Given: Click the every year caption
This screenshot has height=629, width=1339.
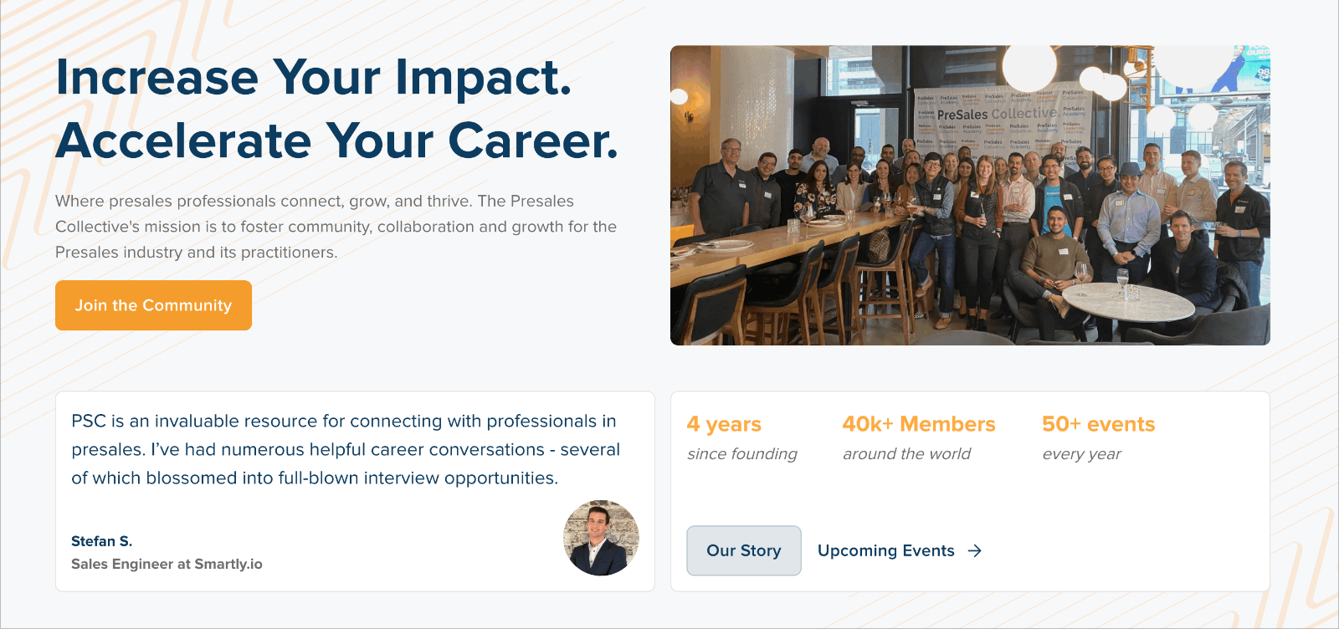Looking at the screenshot, I should click(1081, 454).
